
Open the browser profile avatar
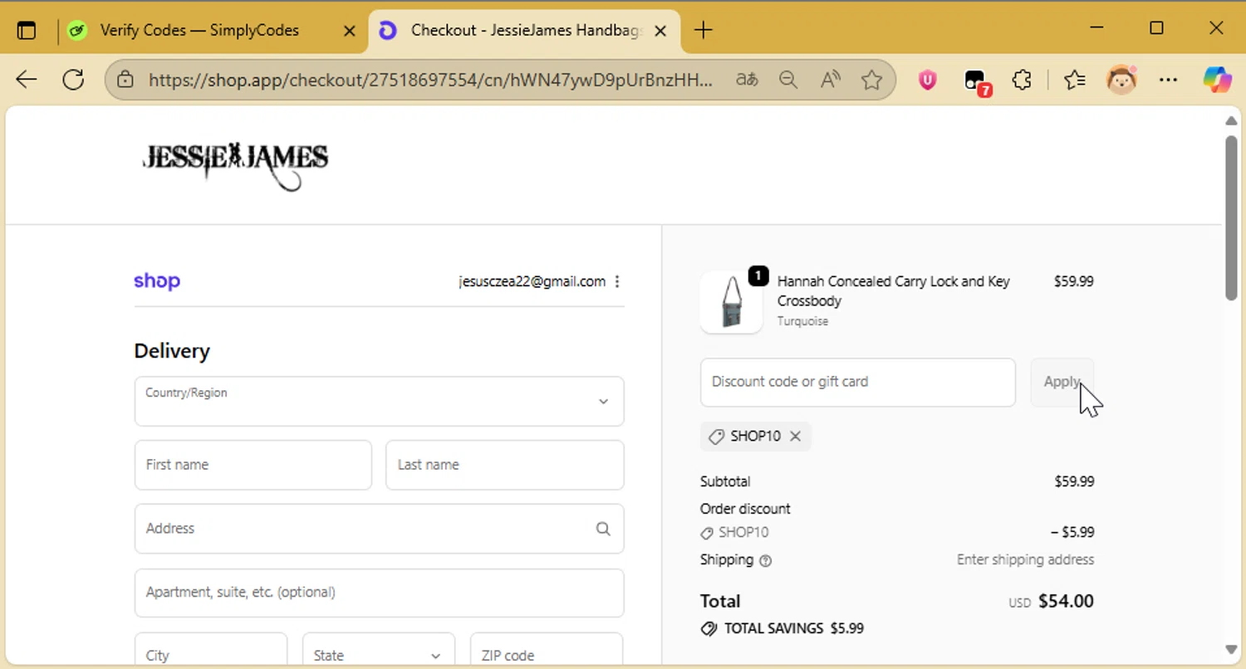pos(1121,80)
